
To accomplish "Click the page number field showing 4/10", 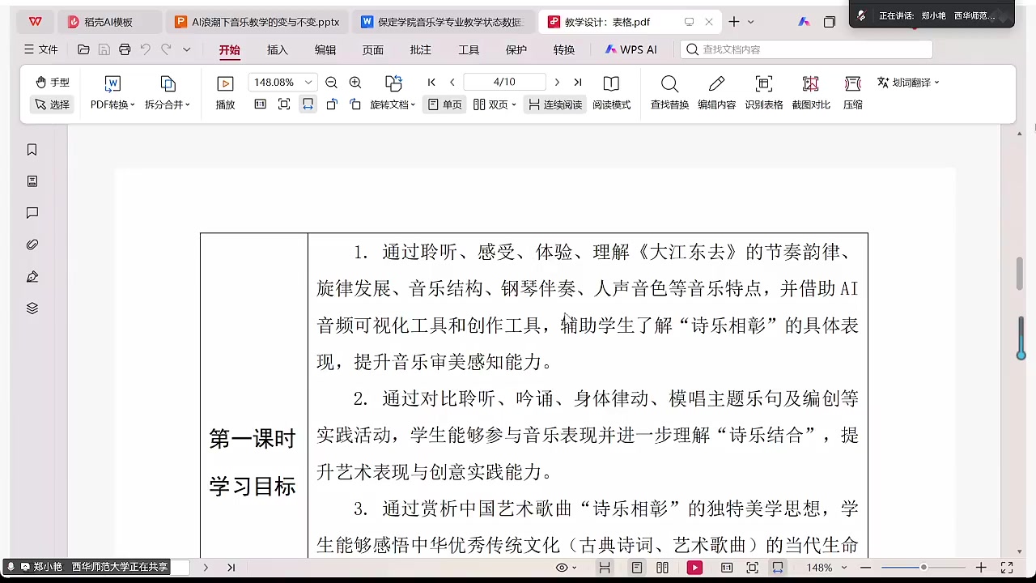I will tap(504, 83).
